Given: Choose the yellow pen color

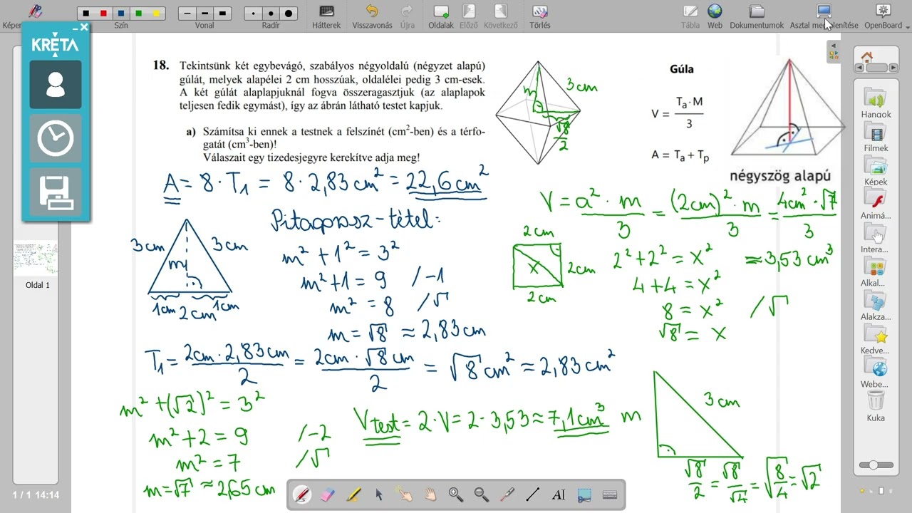Looking at the screenshot, I should (155, 14).
